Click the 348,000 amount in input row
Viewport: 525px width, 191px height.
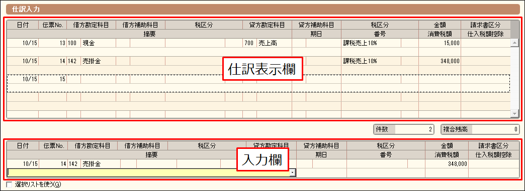pyautogui.click(x=447, y=164)
